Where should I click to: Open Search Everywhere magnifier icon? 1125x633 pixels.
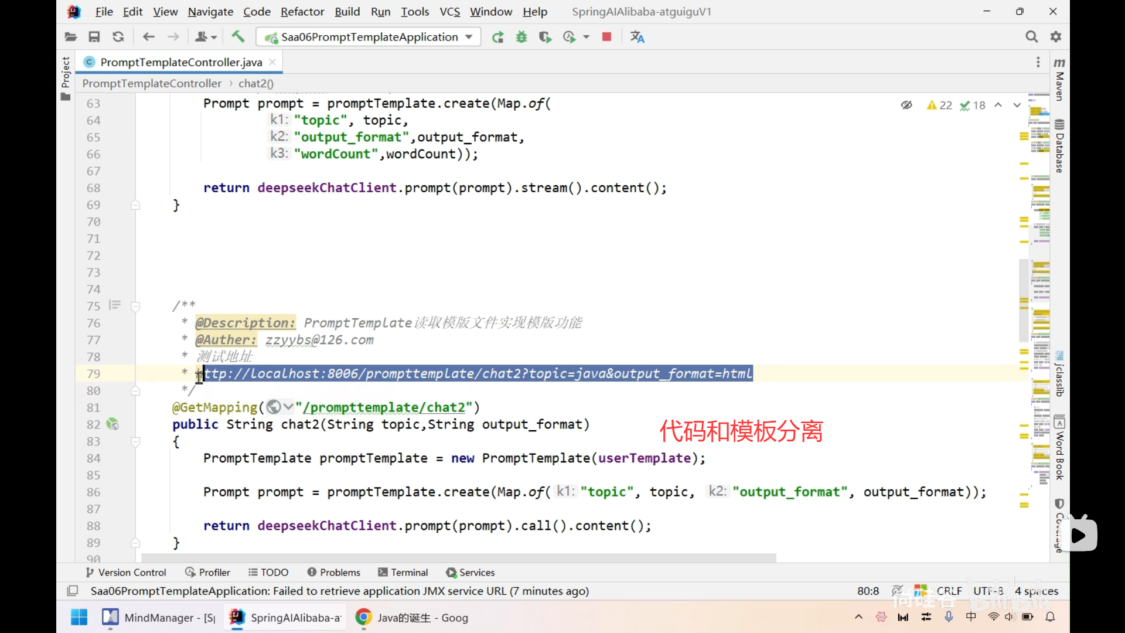click(1031, 37)
